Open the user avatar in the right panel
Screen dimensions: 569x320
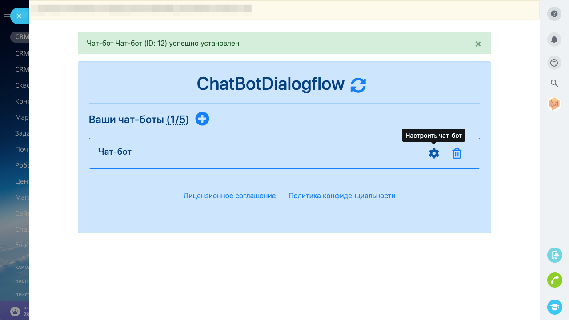coord(554,104)
